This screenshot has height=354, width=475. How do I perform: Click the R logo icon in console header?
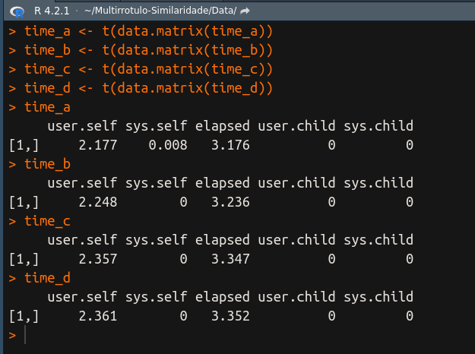coord(17,12)
